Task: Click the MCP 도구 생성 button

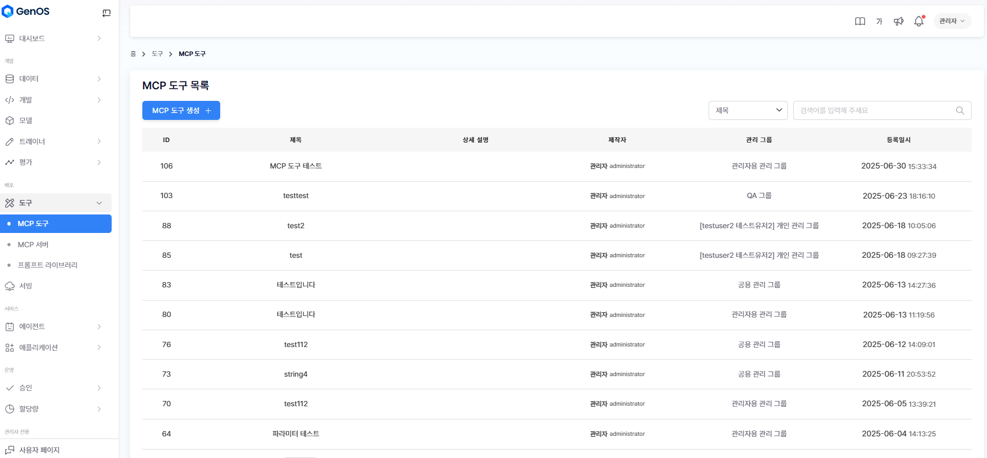Action: click(181, 110)
